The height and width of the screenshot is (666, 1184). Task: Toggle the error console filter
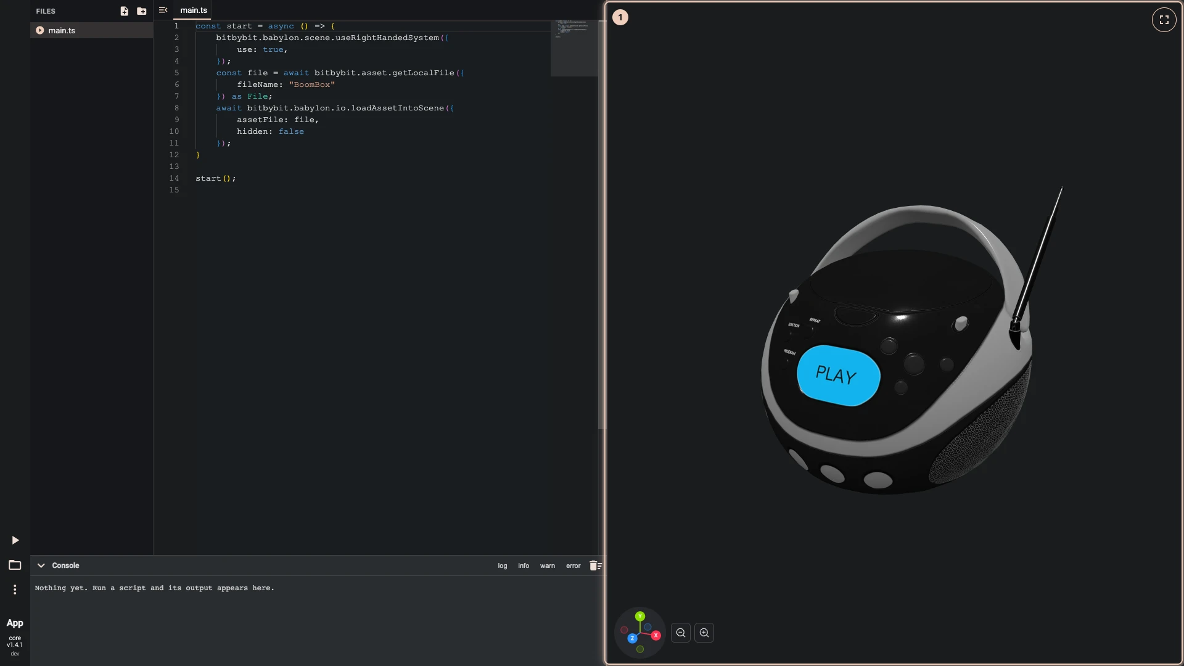tap(573, 565)
